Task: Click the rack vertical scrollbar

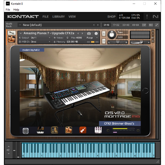Action: 157,84
